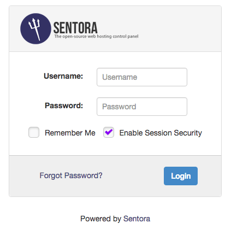Click the SENTORA wordmark in header
The image size is (231, 229).
coord(75,28)
